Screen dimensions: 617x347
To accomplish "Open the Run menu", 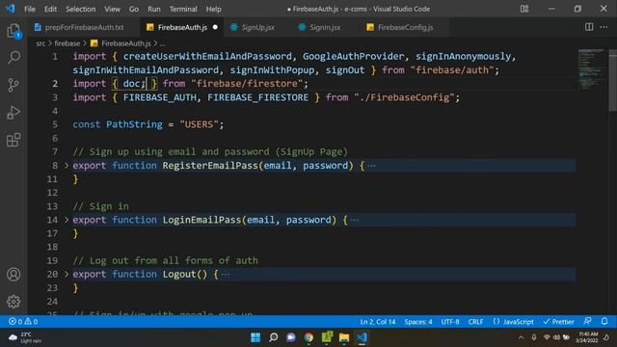I will pos(154,9).
